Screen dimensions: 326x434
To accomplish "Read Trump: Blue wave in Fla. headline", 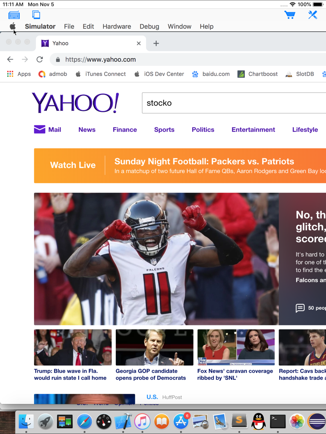I will [x=70, y=374].
